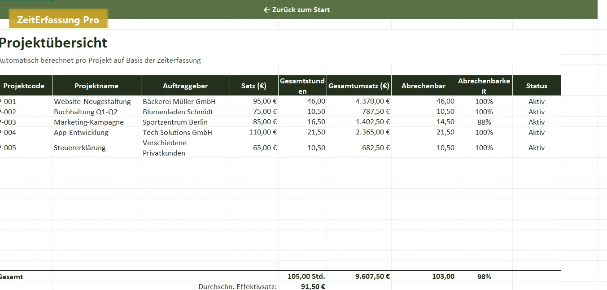Select the Marketing-Kampagne project cell
The image size is (607, 290).
click(96, 122)
